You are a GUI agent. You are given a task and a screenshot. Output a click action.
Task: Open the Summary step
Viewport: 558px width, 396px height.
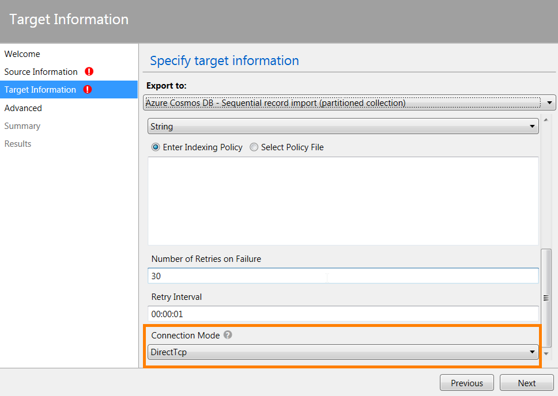(22, 126)
